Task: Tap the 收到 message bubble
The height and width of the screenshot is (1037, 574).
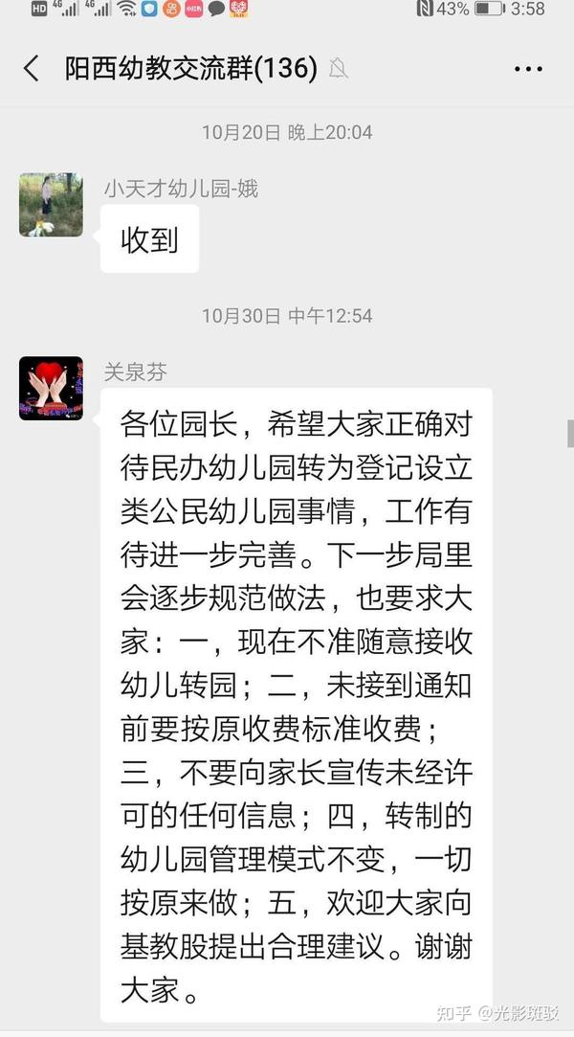Action: click(x=149, y=238)
